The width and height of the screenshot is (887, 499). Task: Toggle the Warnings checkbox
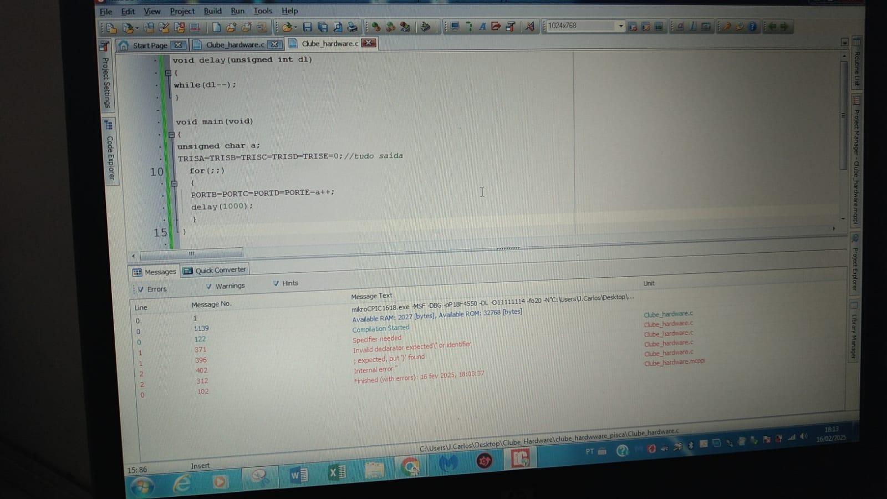pos(208,286)
